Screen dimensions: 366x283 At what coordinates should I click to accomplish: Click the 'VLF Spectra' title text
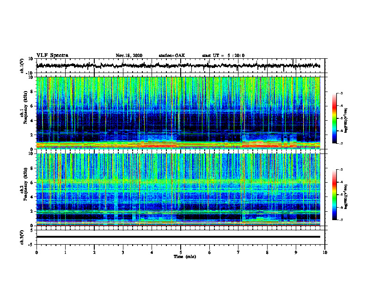coord(52,55)
